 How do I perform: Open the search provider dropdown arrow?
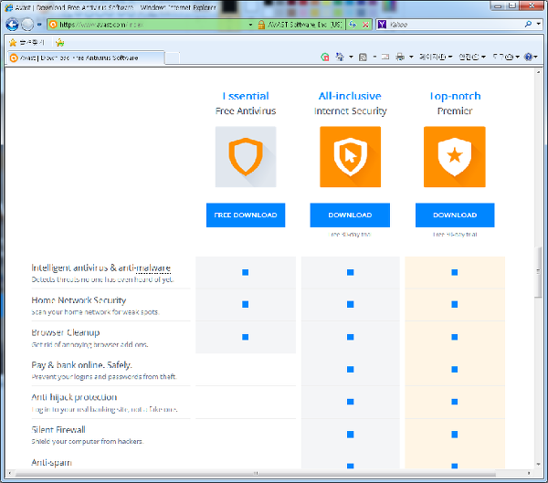pyautogui.click(x=538, y=24)
